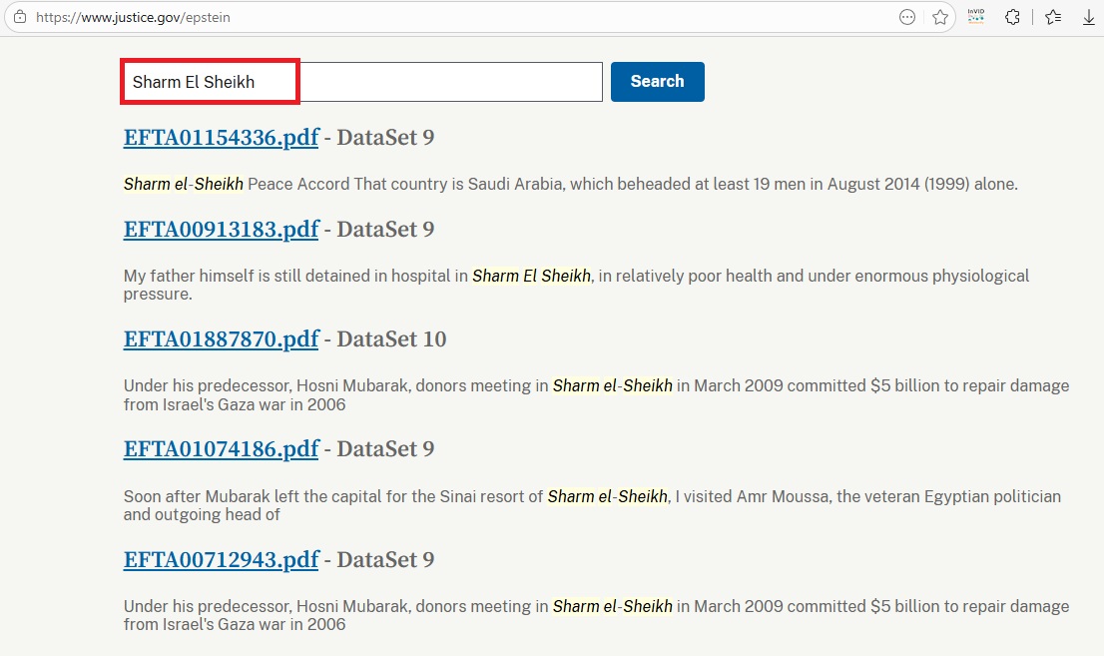This screenshot has width=1104, height=656.
Task: Open the EFTA00913183.pdf link
Action: pyautogui.click(x=221, y=230)
